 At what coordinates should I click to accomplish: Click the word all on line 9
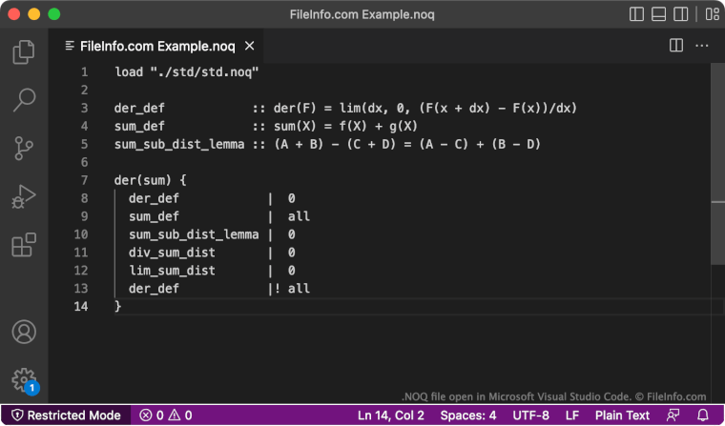pos(299,216)
